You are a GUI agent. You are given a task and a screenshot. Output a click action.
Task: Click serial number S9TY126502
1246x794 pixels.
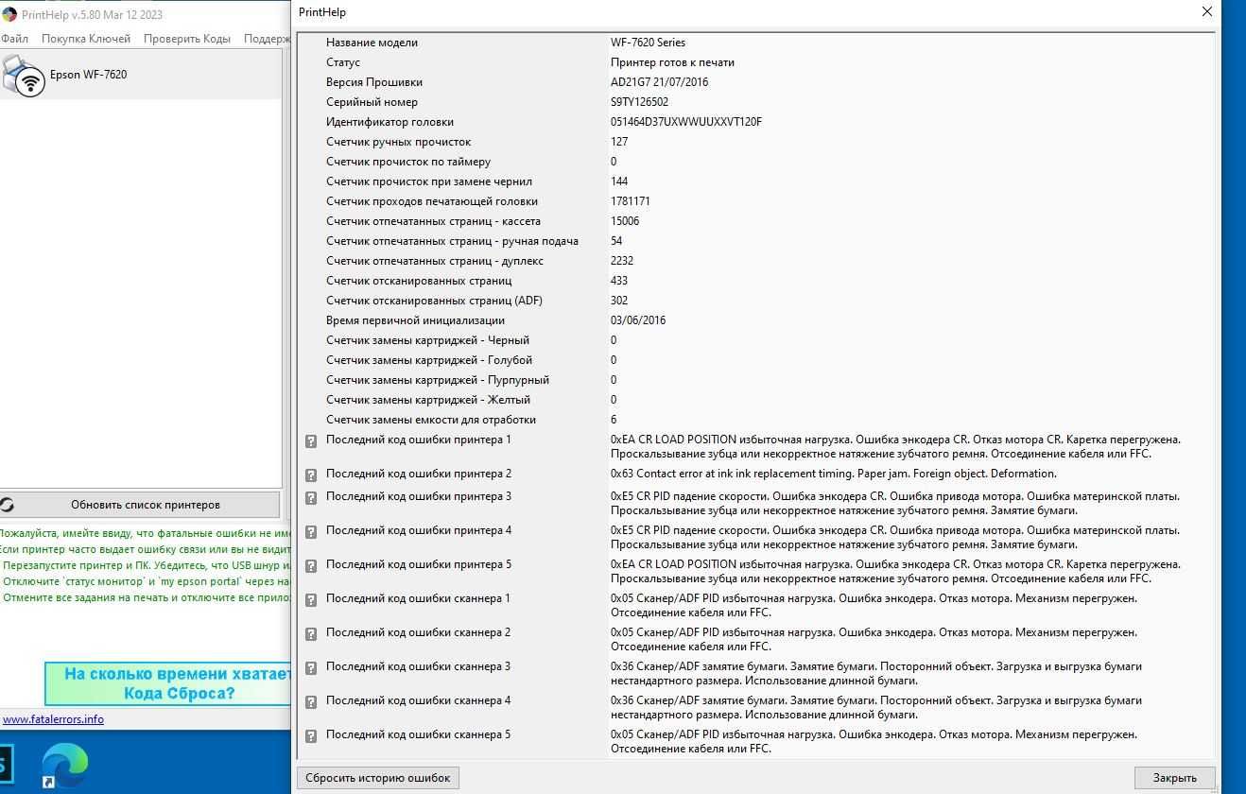coord(639,102)
